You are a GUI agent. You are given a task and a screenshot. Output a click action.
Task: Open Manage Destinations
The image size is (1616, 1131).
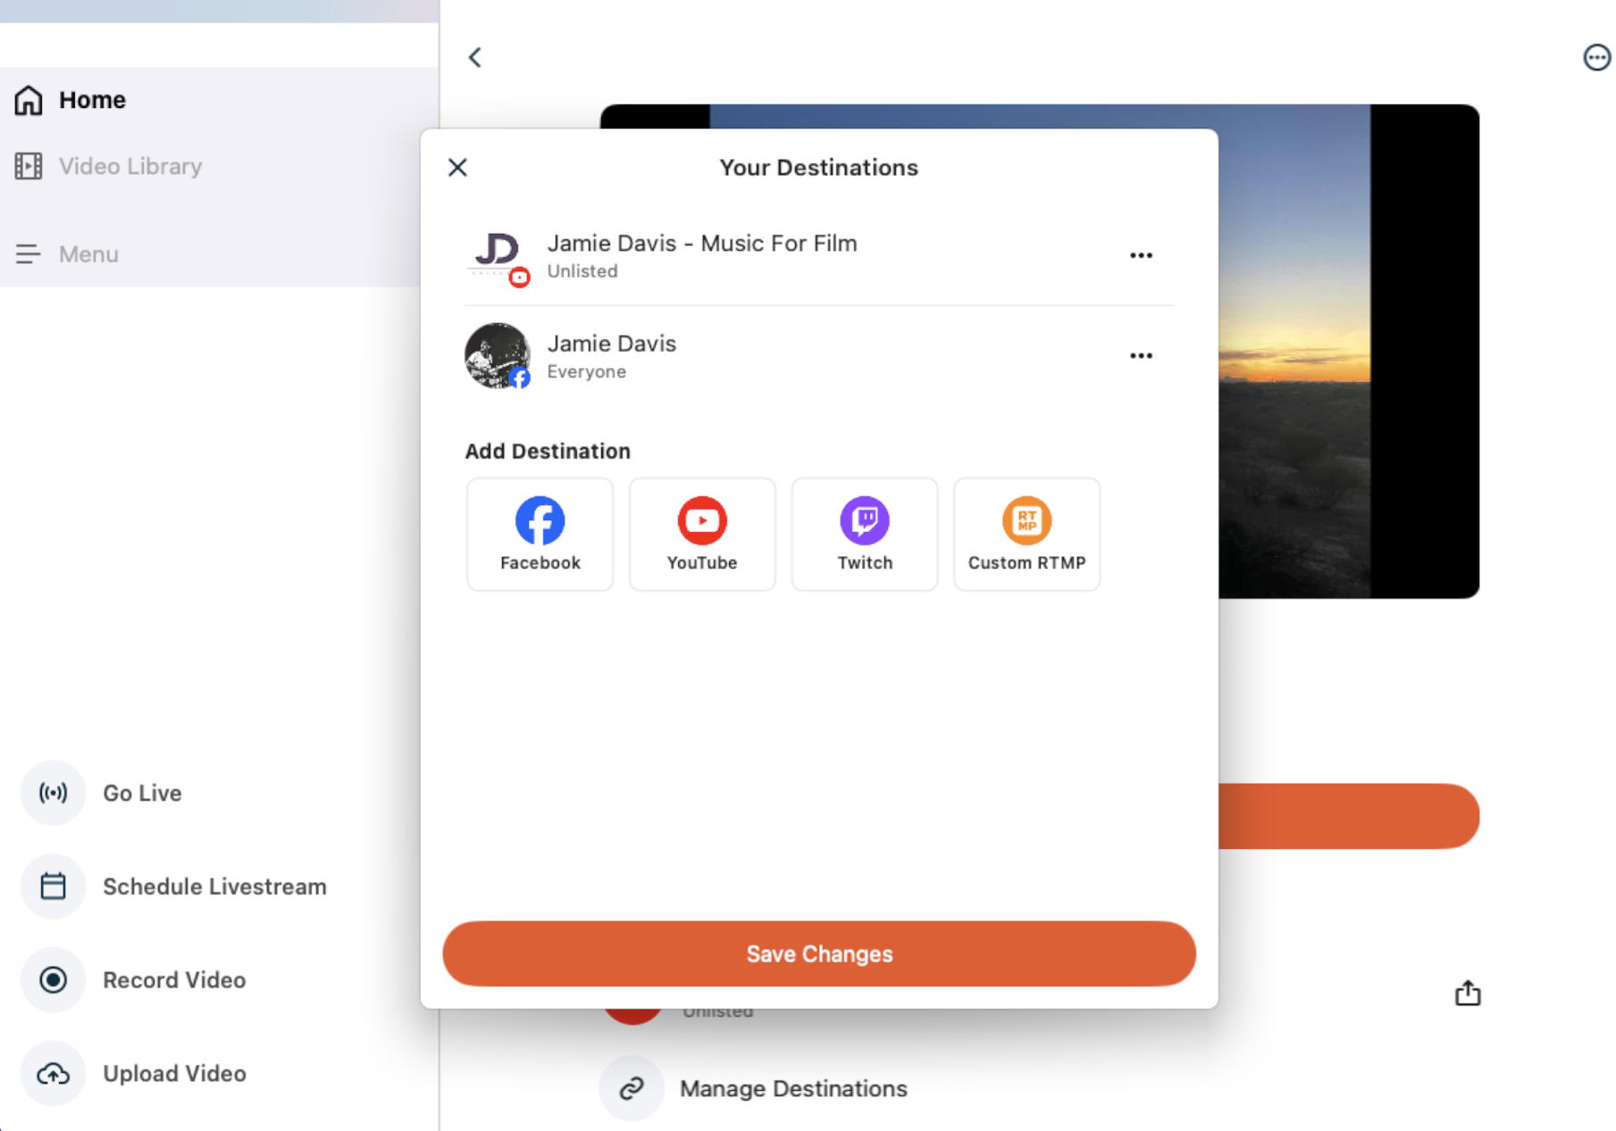coord(793,1089)
